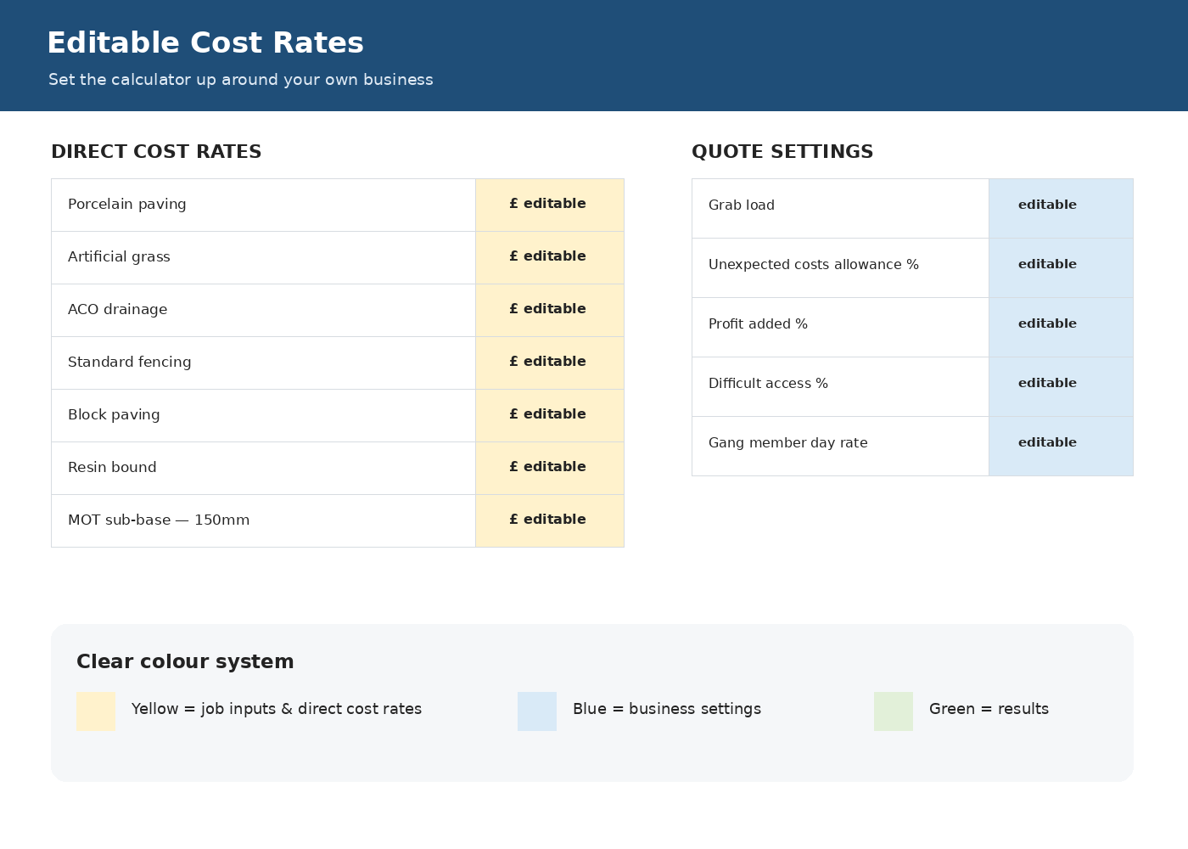The width and height of the screenshot is (1188, 849).
Task: Edit the Block paving rate cell
Action: (x=550, y=415)
